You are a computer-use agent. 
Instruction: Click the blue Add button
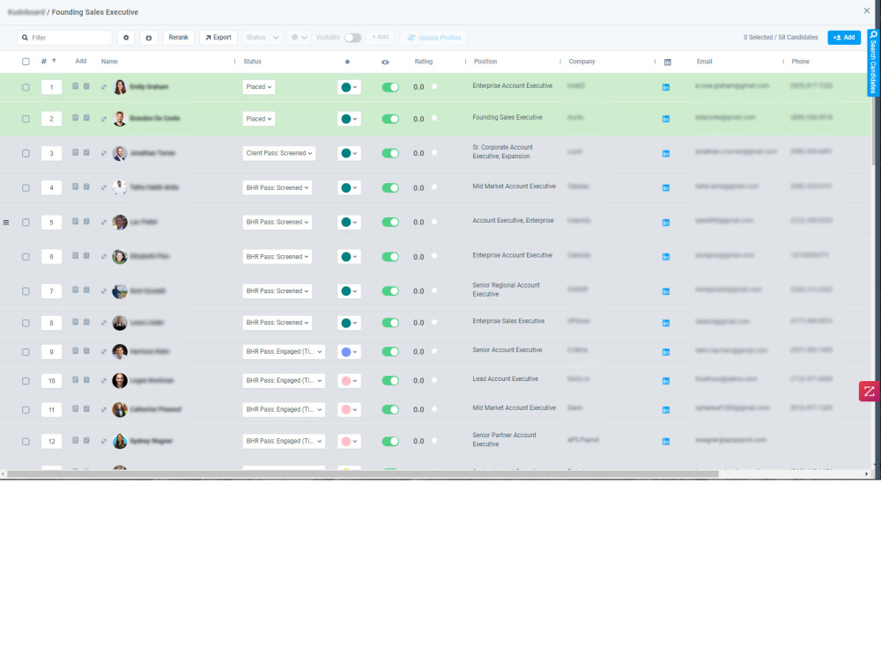[x=844, y=38]
